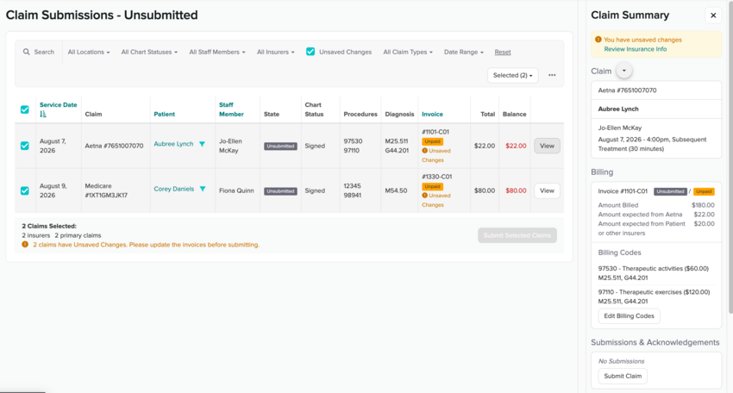733x393 pixels.
Task: Click the Unpaid badge in the Billing section
Action: click(704, 191)
